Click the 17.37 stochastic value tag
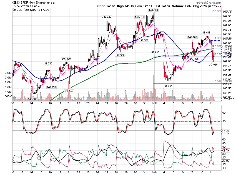The image size is (236, 175). point(226,131)
